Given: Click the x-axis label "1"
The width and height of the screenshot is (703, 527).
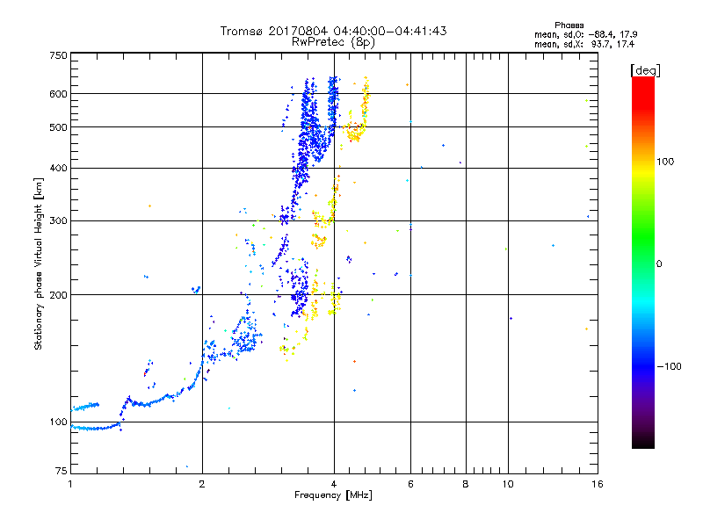Looking at the screenshot, I should click(70, 484).
